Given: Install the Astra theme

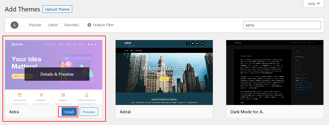Looking at the screenshot, I should pos(69,112).
